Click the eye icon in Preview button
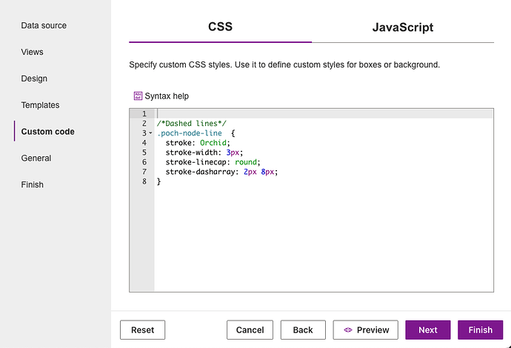The height and width of the screenshot is (348, 511). click(347, 330)
